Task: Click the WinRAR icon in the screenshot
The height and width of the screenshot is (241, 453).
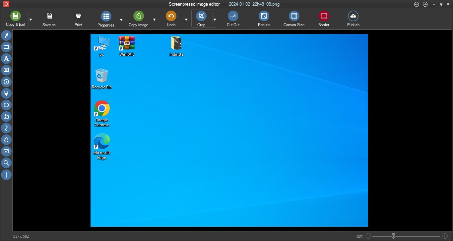Action: [x=127, y=46]
